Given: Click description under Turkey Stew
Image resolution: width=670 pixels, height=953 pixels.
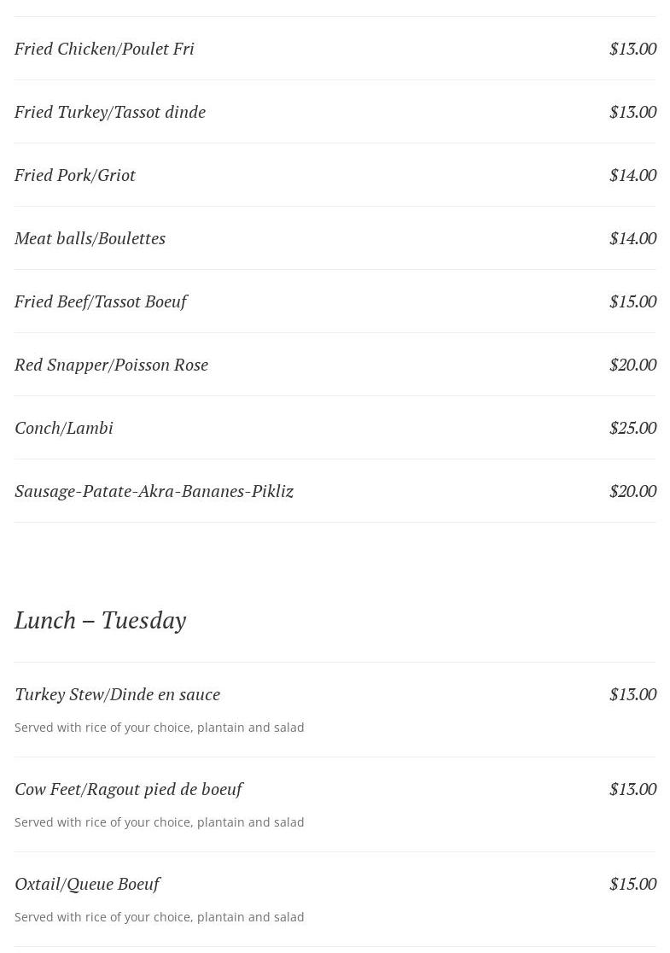Looking at the screenshot, I should [159, 728].
